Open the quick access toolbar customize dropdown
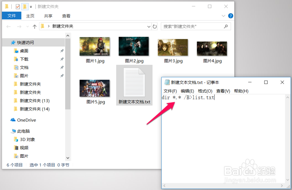This screenshot has width=292, height=190. pos(31,7)
